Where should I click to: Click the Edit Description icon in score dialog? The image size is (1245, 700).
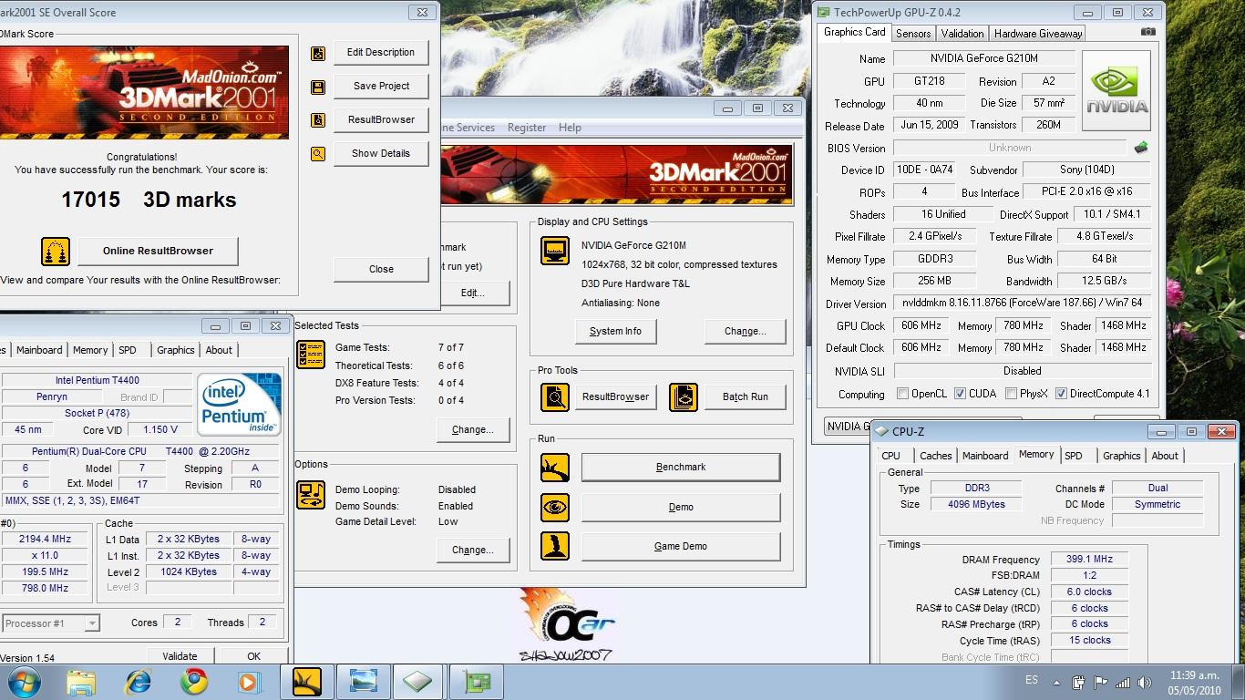pos(317,54)
